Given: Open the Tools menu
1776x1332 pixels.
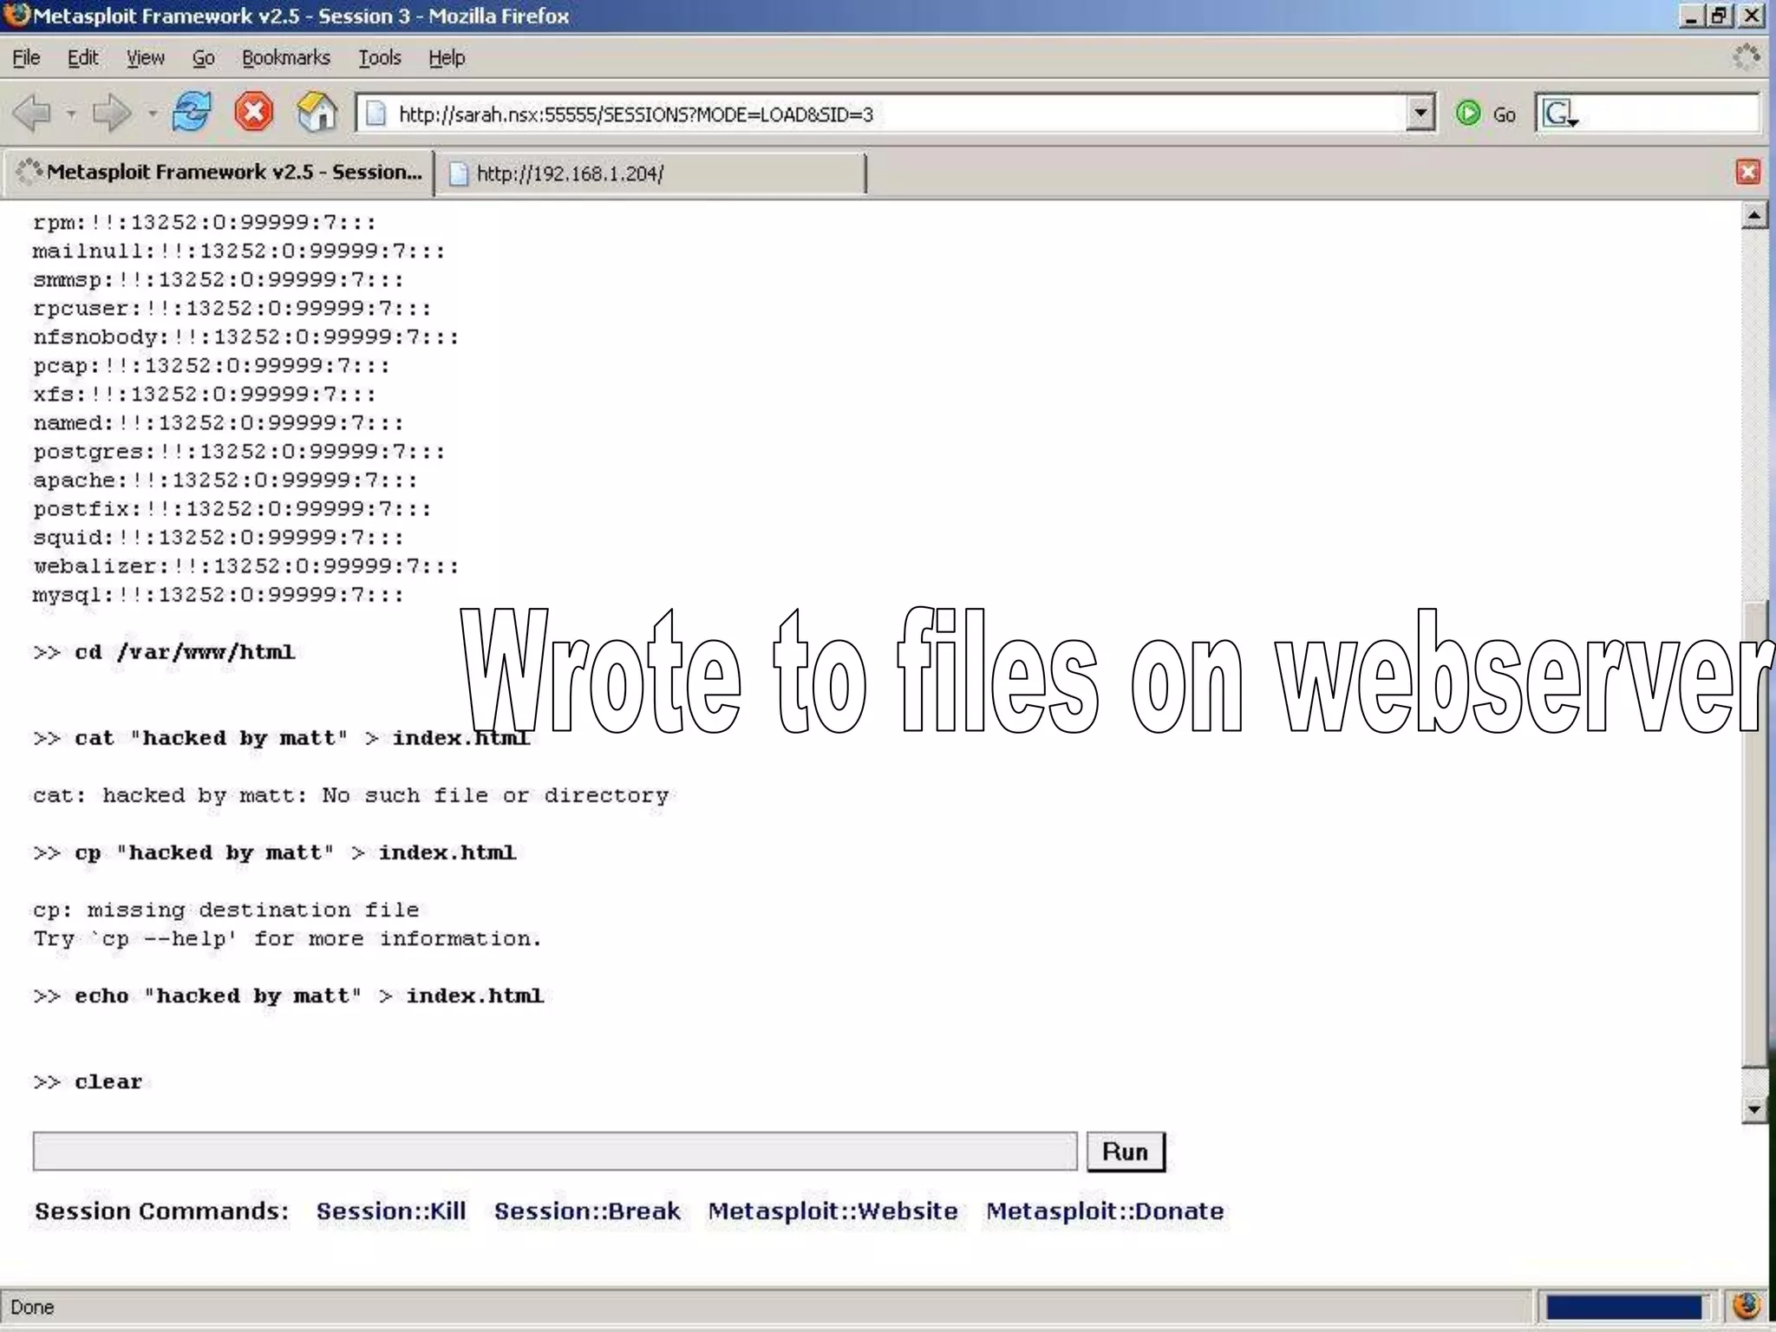Looking at the screenshot, I should [379, 58].
